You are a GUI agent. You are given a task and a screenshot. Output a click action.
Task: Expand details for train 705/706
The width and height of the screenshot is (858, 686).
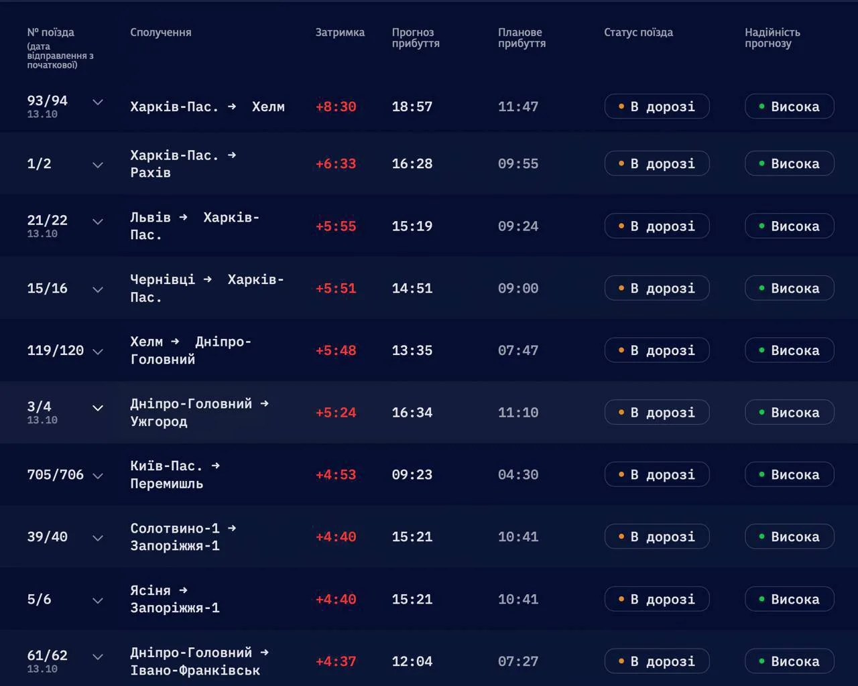[98, 476]
